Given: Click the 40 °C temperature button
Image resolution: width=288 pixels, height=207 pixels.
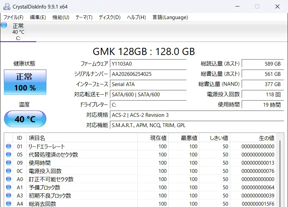Looking at the screenshot, I should (x=25, y=119).
